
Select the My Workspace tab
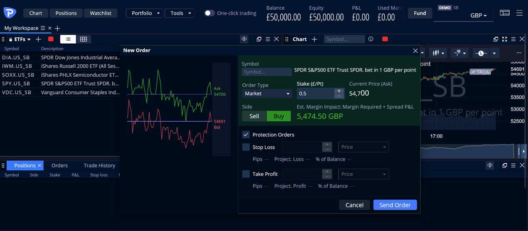pos(22,28)
